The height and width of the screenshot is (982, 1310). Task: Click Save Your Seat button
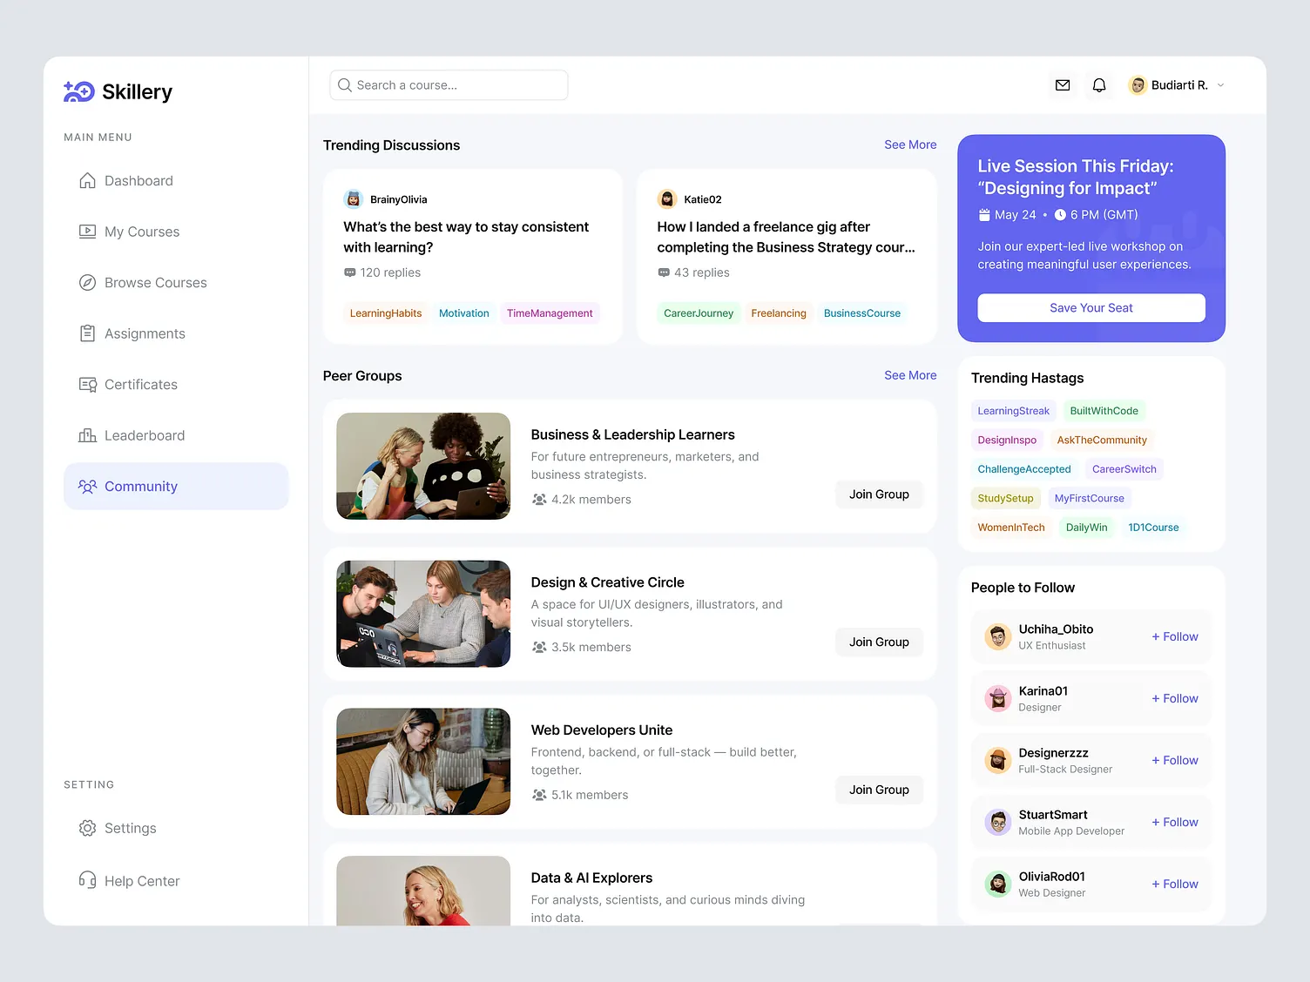[1091, 308]
